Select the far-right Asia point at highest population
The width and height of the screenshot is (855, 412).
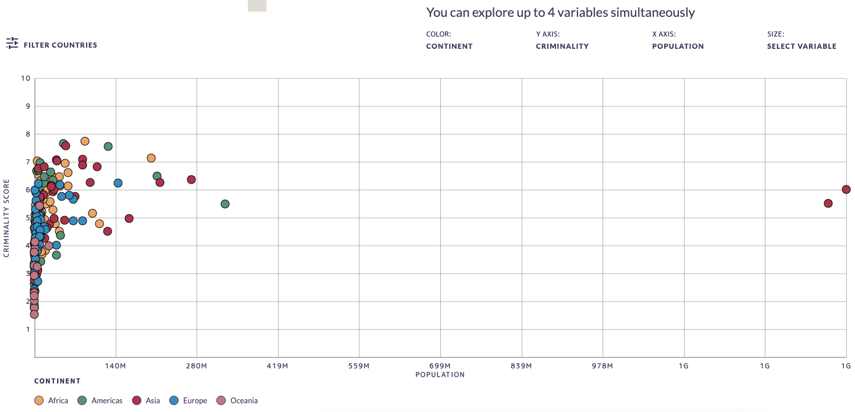pyautogui.click(x=846, y=189)
